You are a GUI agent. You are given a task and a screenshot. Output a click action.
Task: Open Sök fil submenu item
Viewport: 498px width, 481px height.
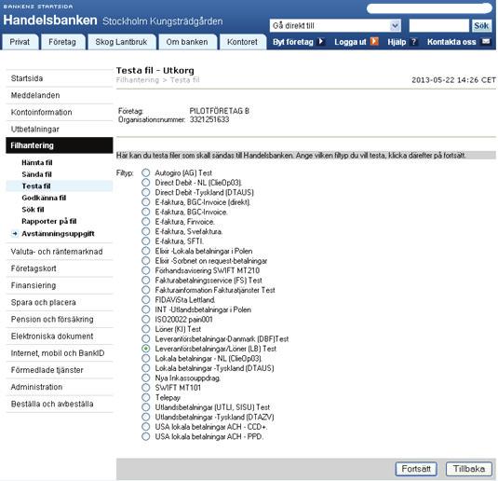point(33,210)
